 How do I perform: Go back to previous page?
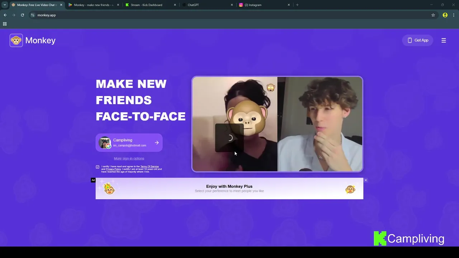tap(5, 15)
